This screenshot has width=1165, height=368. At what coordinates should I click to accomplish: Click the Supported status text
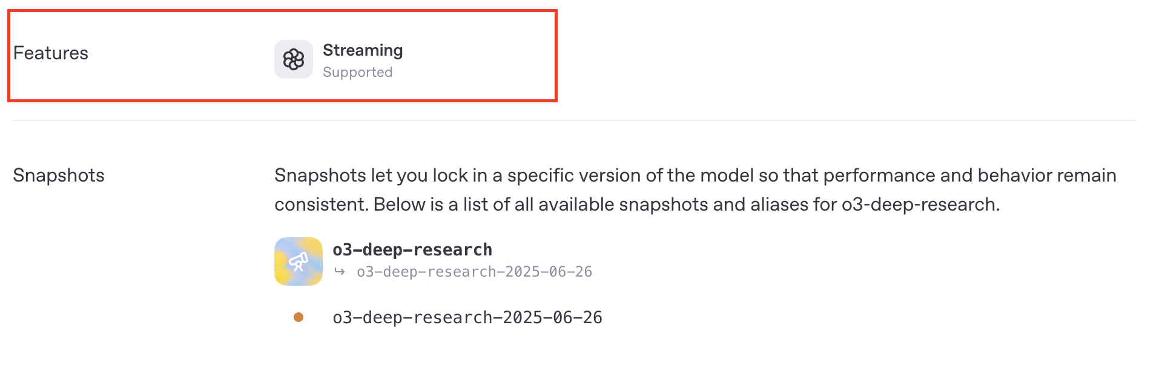(358, 72)
